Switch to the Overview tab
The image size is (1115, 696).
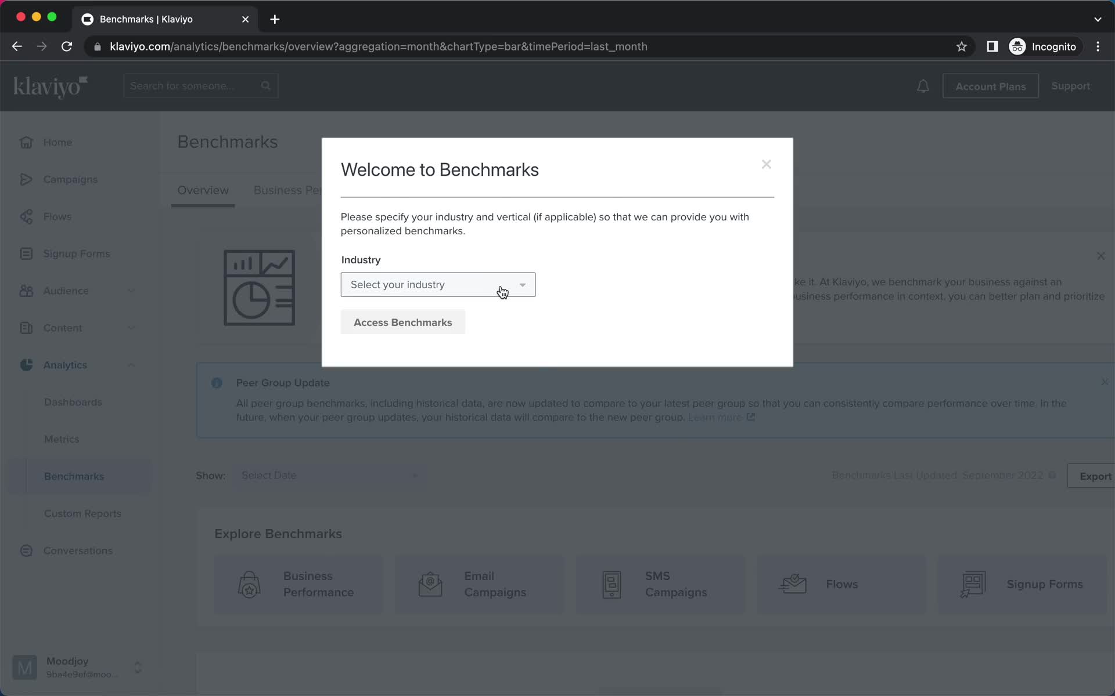click(x=203, y=190)
